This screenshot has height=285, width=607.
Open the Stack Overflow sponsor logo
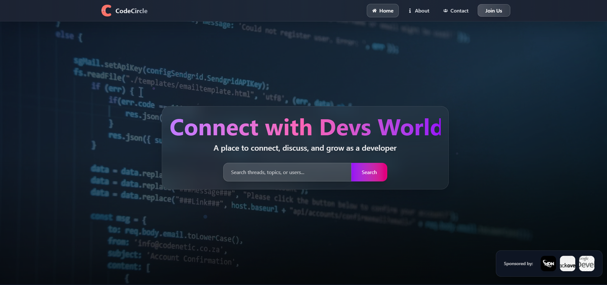pos(568,264)
